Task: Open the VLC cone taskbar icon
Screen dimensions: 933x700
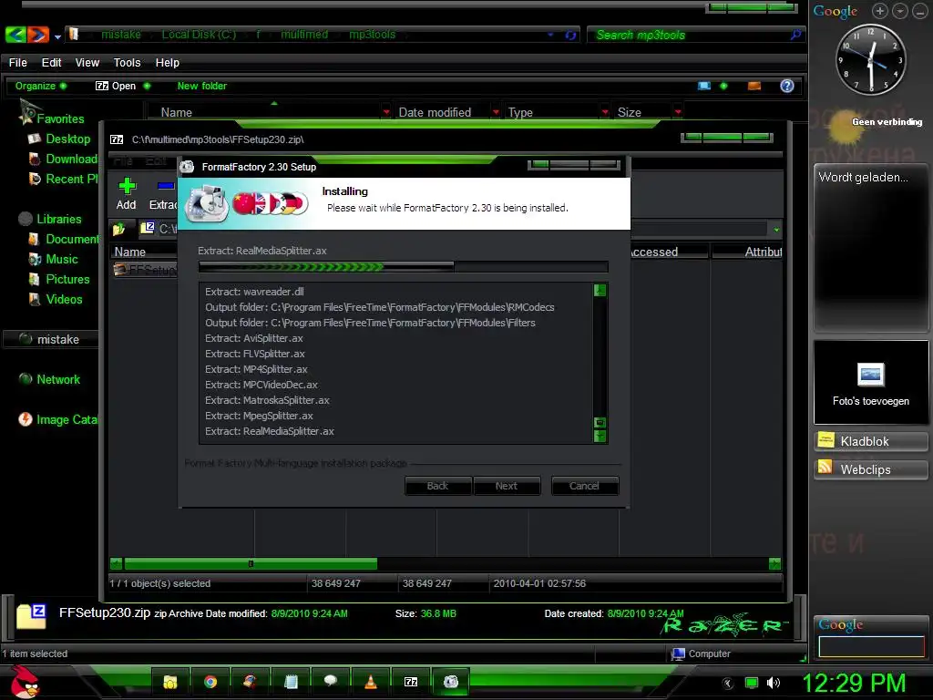Action: [370, 682]
